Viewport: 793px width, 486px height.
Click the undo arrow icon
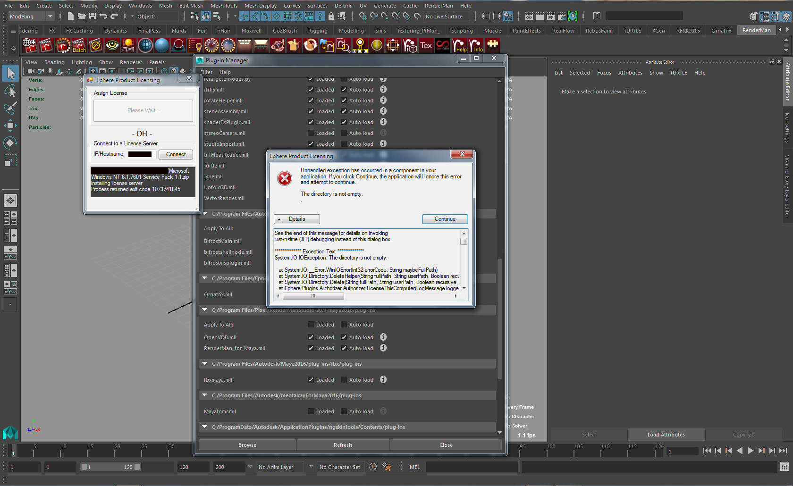(x=103, y=17)
